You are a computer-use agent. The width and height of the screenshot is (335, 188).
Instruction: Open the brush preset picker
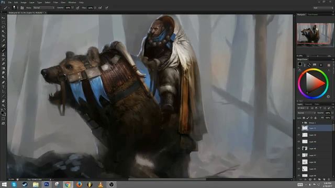15,8
